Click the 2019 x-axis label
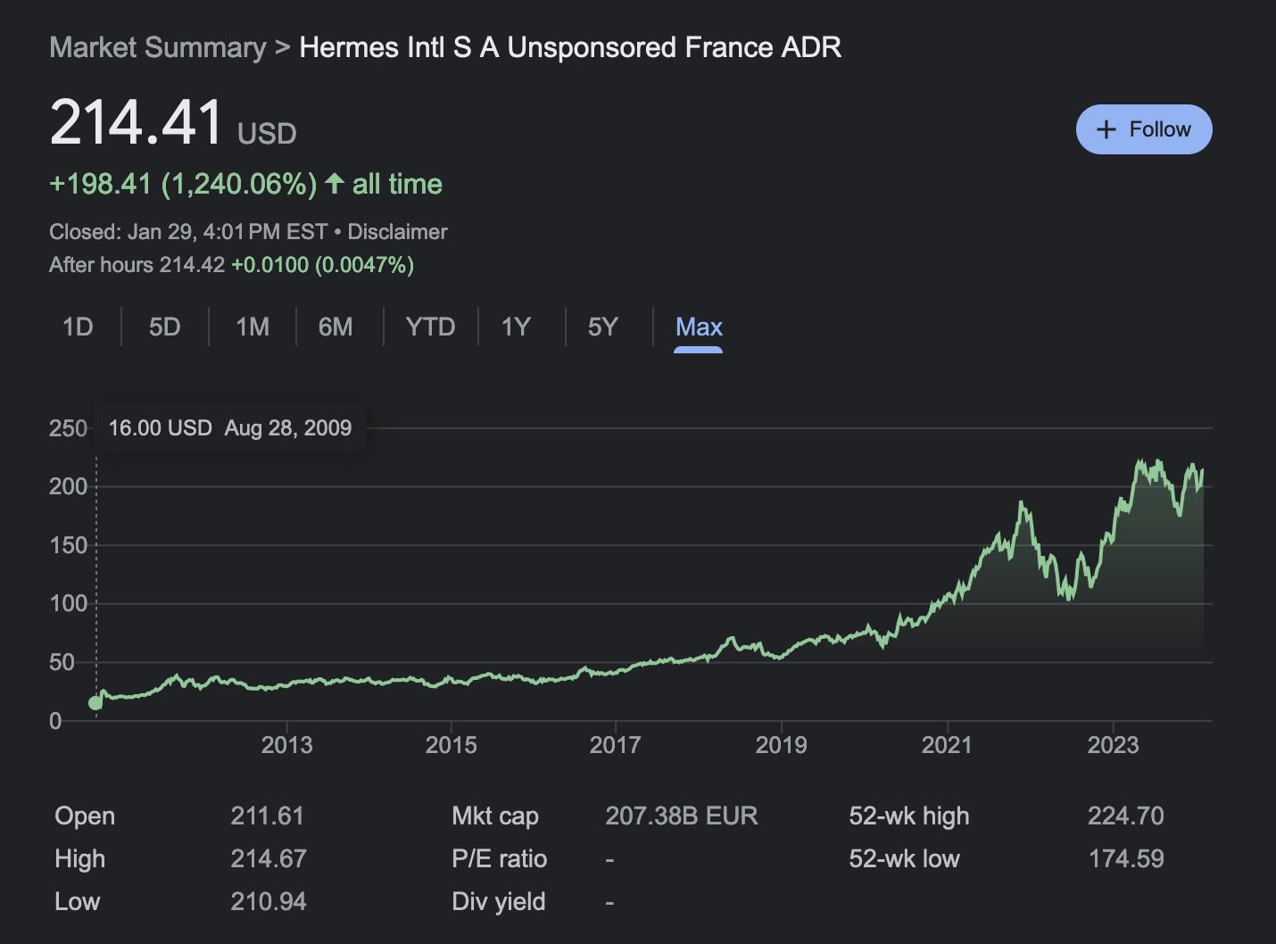The width and height of the screenshot is (1276, 944). [x=781, y=745]
